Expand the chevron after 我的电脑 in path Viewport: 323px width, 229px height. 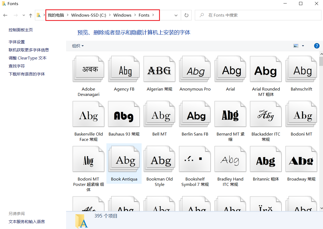(67, 15)
